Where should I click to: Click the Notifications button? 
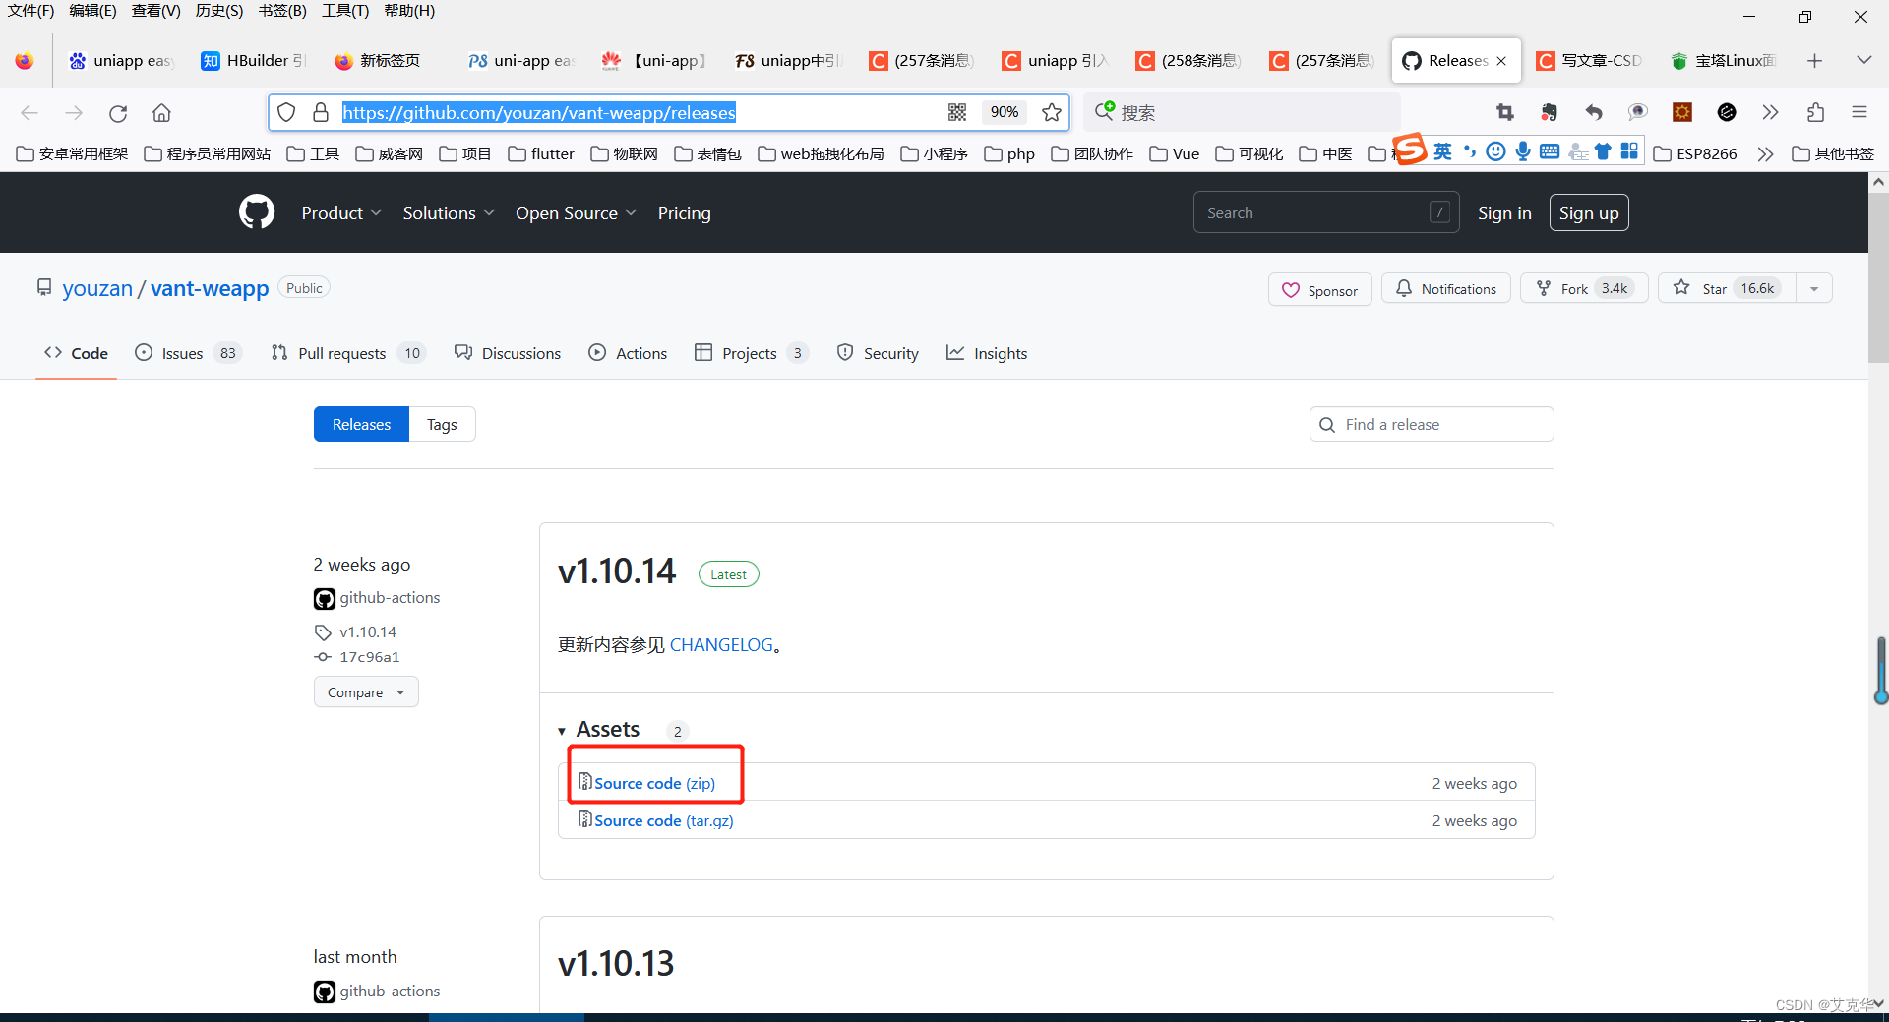coord(1445,288)
